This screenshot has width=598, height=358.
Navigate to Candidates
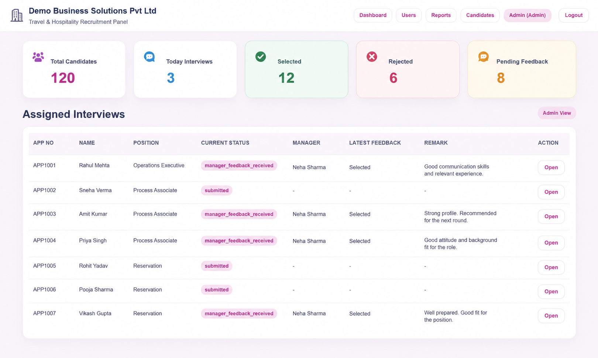click(x=480, y=15)
